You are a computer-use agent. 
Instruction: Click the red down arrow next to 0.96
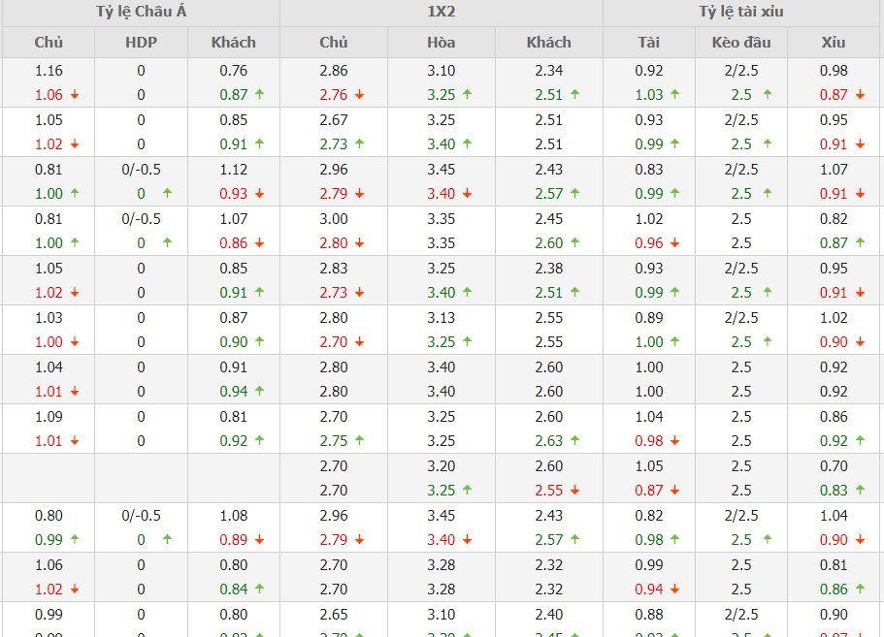674,243
